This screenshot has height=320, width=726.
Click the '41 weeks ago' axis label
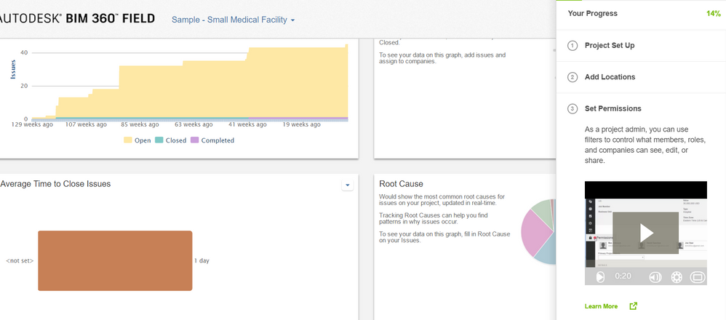[247, 124]
